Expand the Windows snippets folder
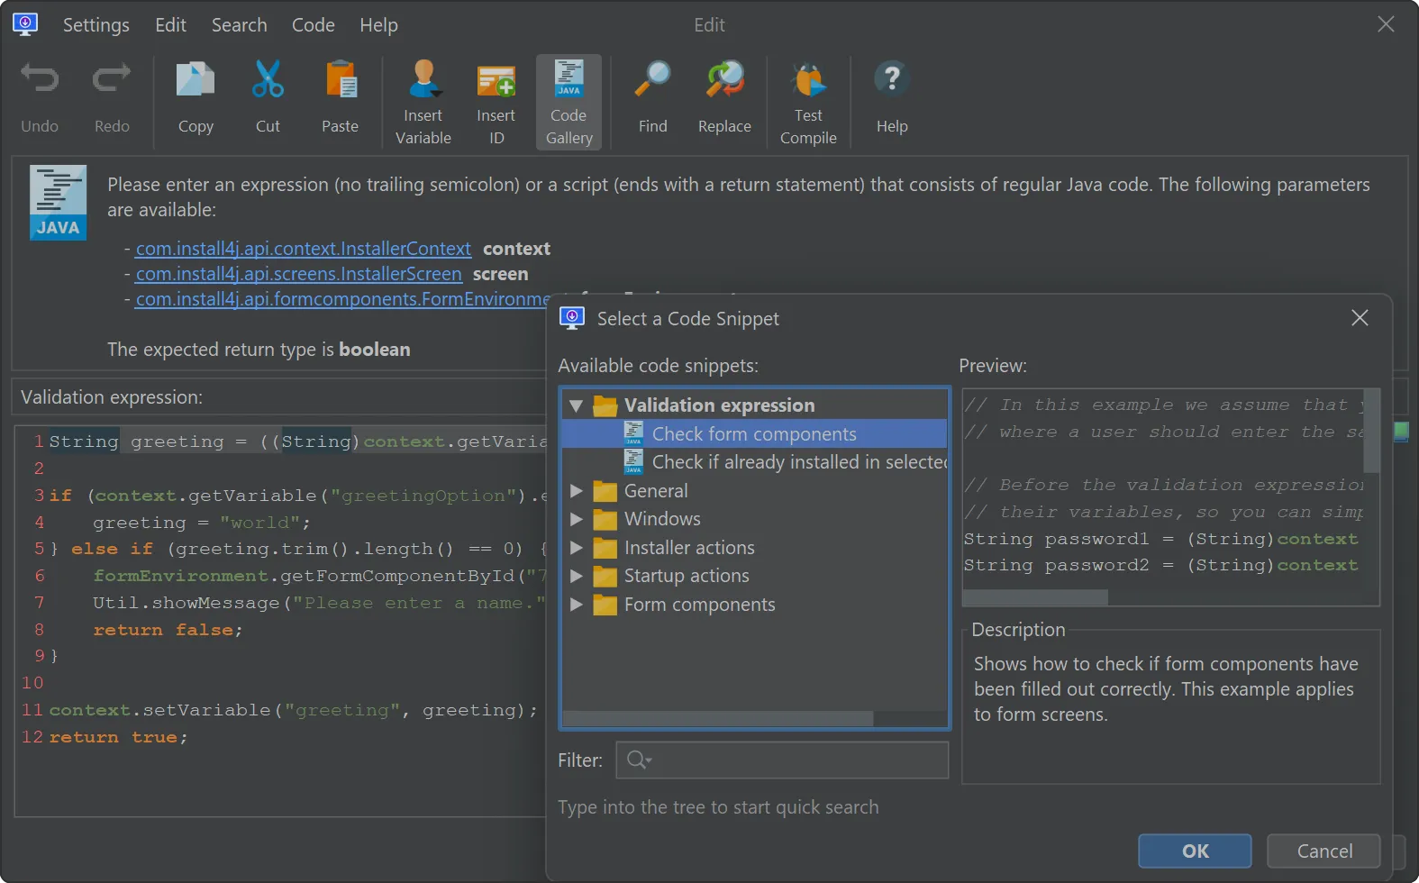1419x883 pixels. coord(577,519)
